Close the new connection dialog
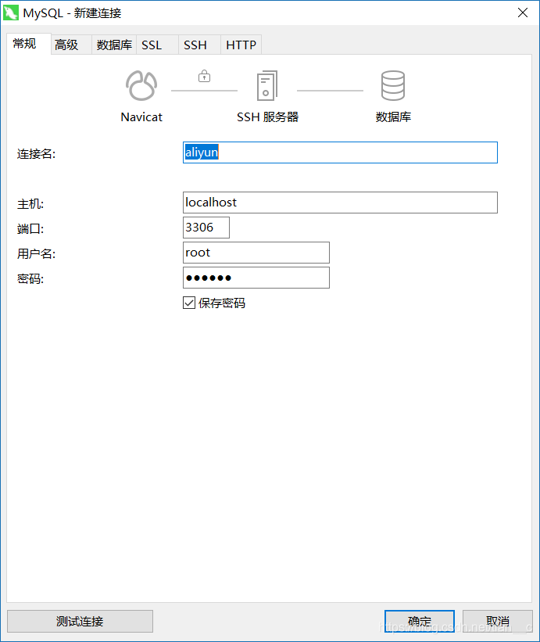The width and height of the screenshot is (540, 642). [x=523, y=13]
